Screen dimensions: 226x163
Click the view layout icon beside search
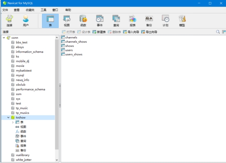tap(224, 32)
